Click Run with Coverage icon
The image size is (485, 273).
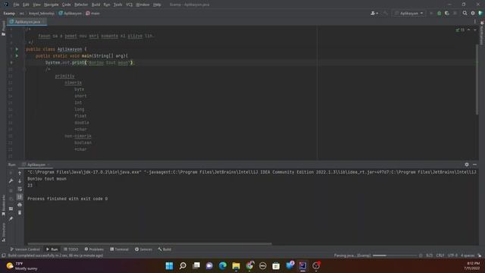click(x=447, y=14)
